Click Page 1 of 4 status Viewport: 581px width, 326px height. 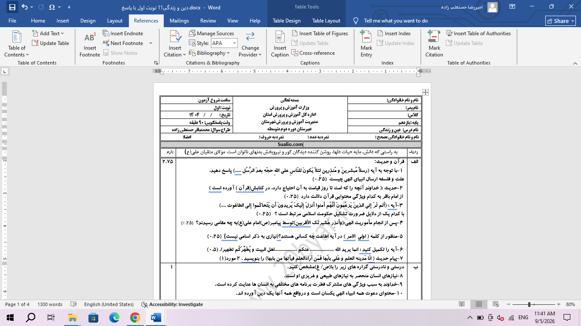(x=17, y=304)
